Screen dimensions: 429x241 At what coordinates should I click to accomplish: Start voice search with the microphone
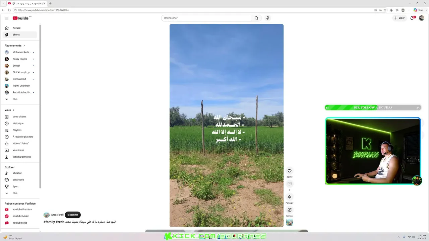point(267,18)
